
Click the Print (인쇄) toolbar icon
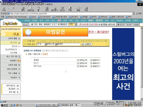(x=86, y=9)
